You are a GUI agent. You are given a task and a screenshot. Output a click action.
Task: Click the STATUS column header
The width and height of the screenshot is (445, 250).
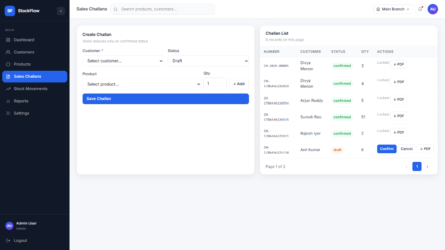[338, 52]
